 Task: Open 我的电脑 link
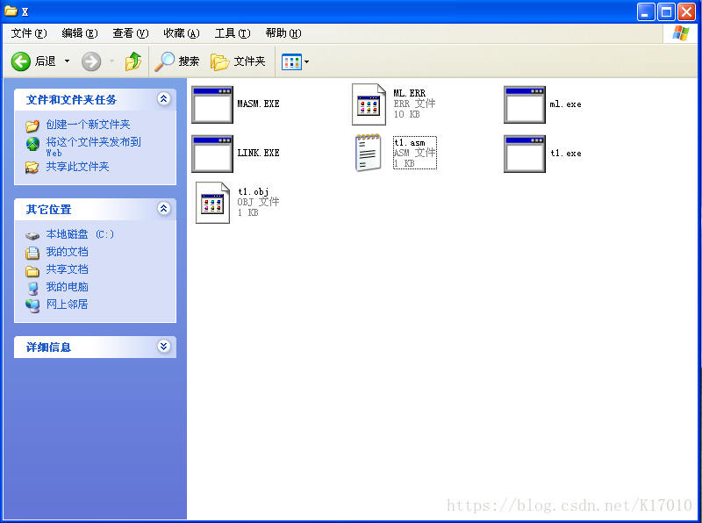[x=68, y=287]
